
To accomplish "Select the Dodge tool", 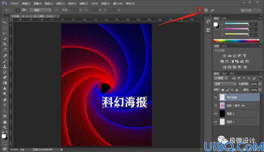I will pos(5,94).
